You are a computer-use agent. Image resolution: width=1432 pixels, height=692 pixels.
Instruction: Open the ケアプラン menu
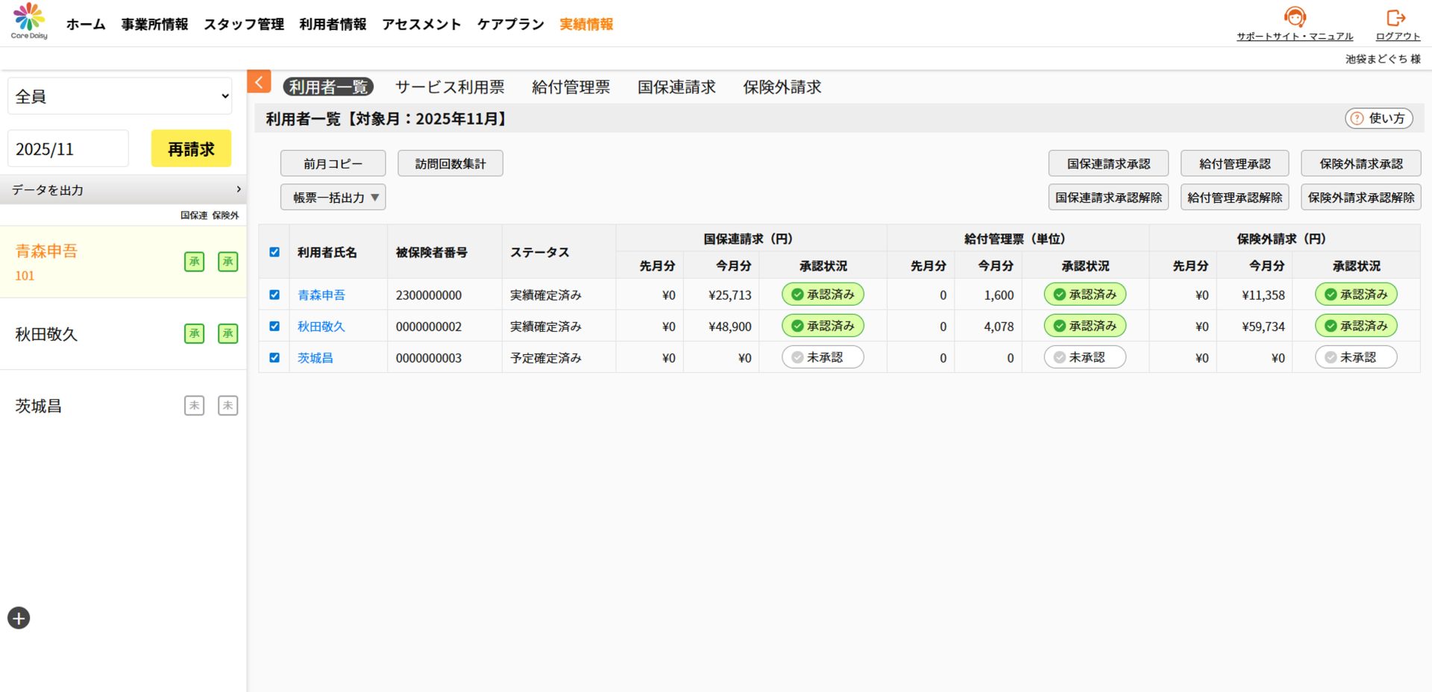(510, 25)
